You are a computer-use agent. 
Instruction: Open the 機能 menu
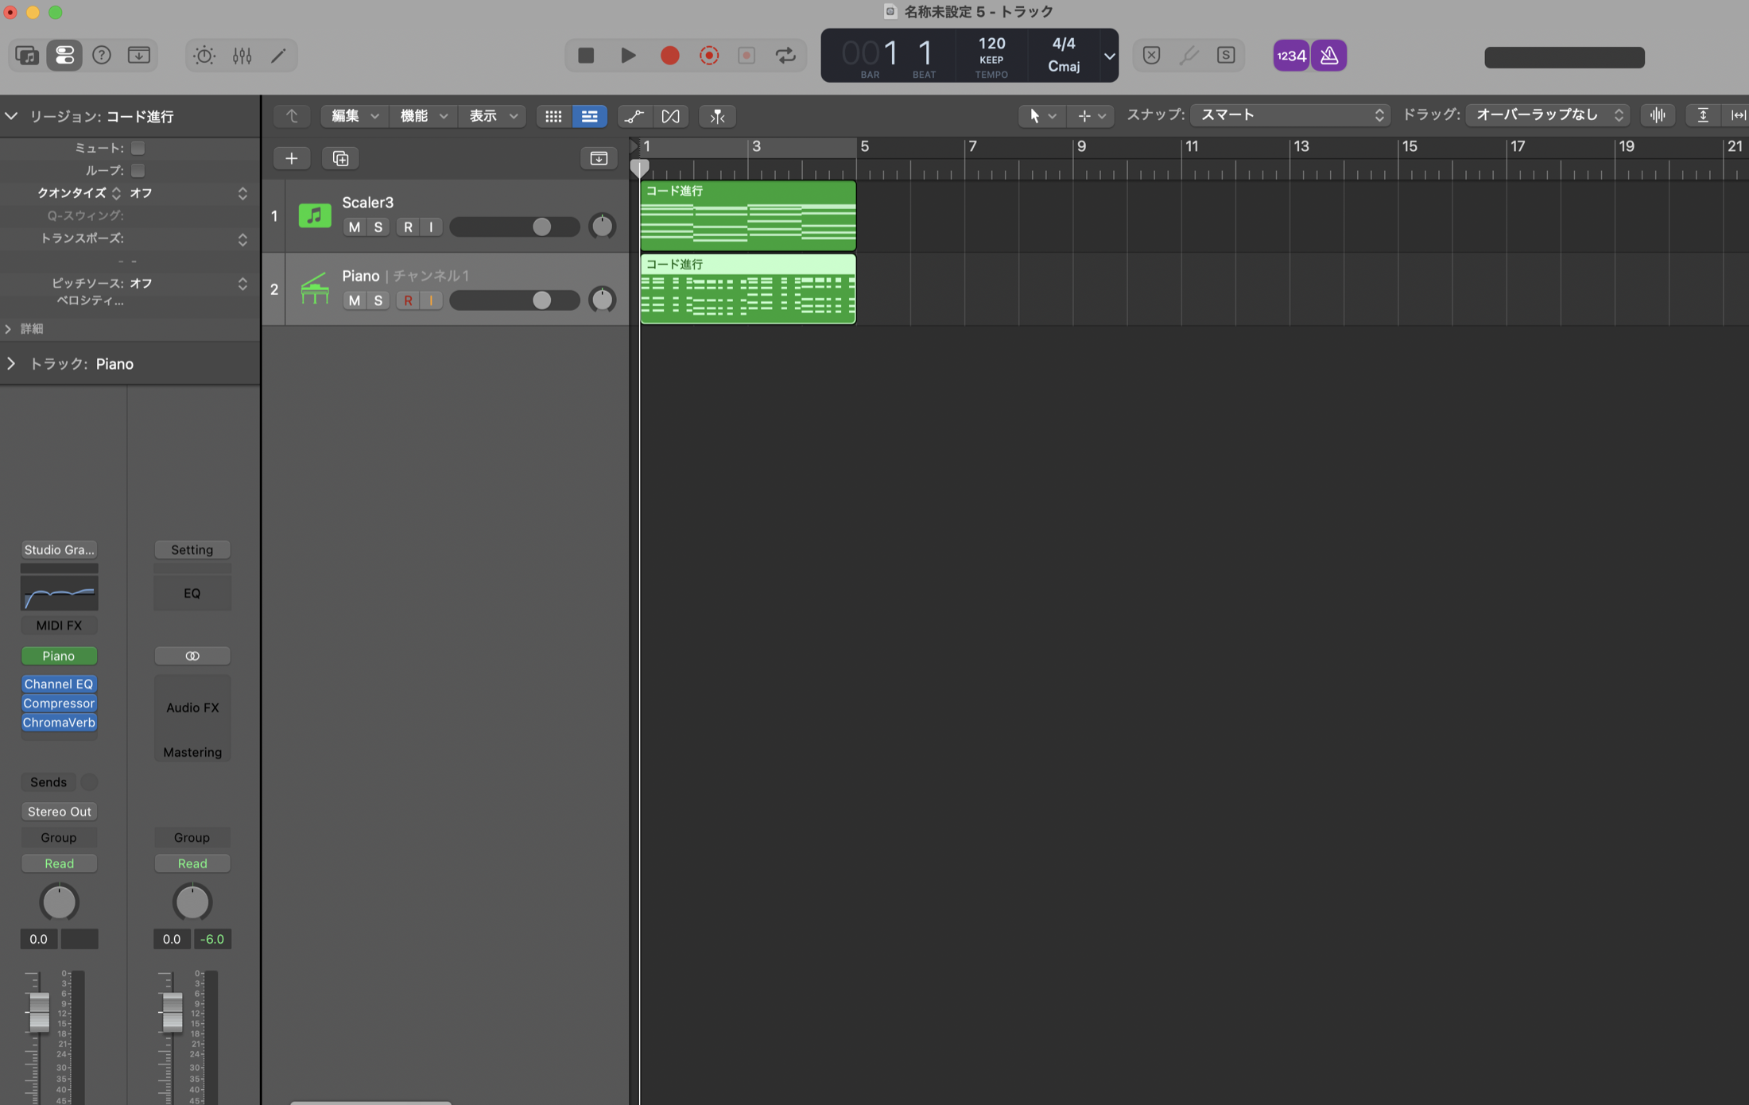coord(424,116)
